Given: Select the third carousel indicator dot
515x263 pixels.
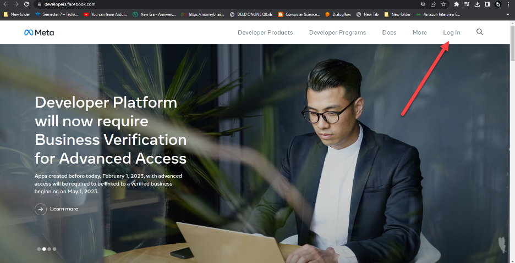Looking at the screenshot, I should point(50,249).
